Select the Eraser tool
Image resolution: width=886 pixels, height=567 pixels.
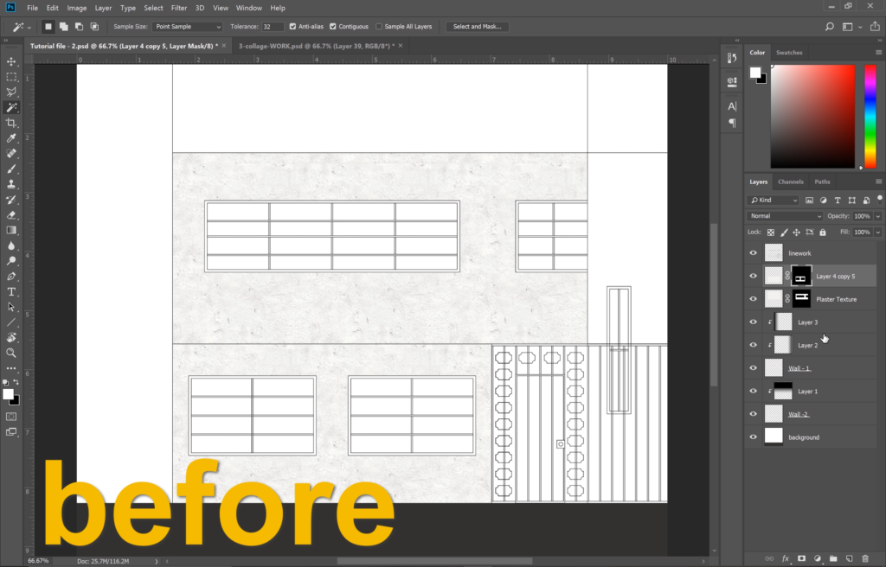pyautogui.click(x=11, y=214)
